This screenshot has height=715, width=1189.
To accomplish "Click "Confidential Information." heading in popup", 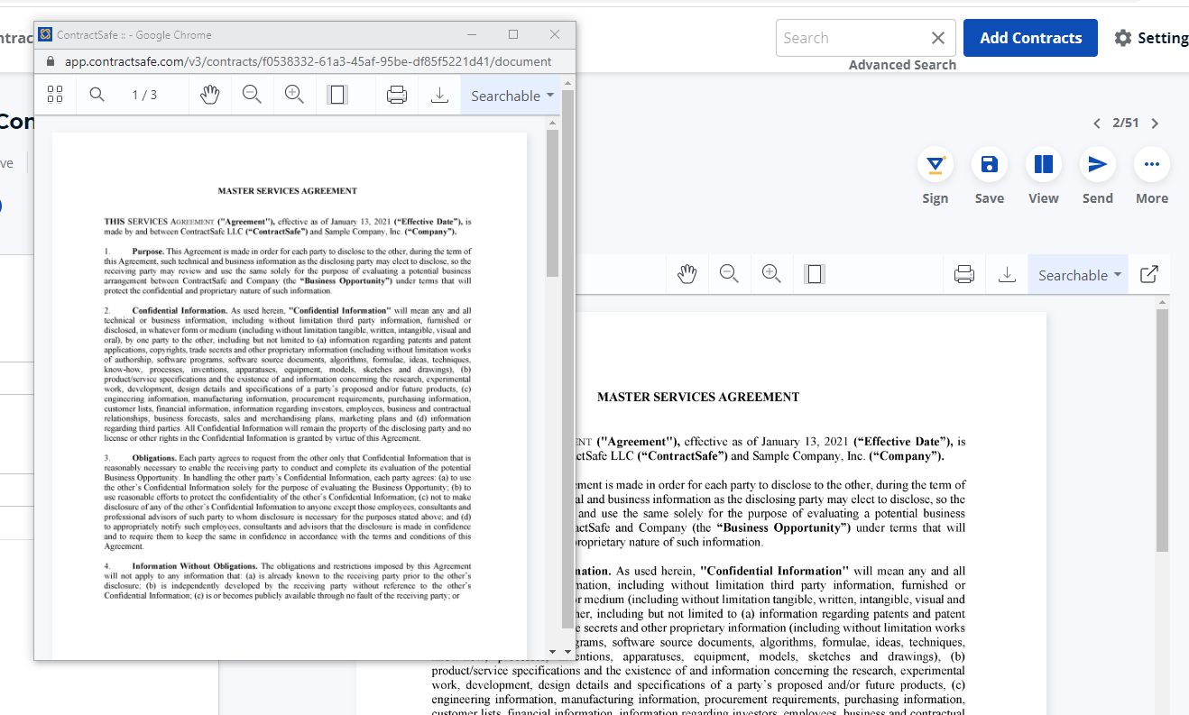I will tap(180, 310).
